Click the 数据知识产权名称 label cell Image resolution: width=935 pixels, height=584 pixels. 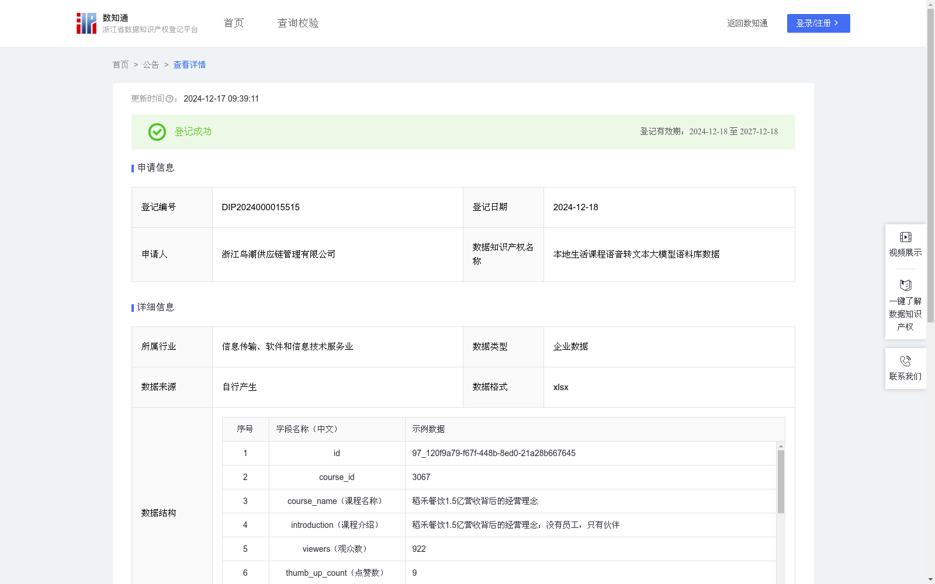click(x=504, y=255)
